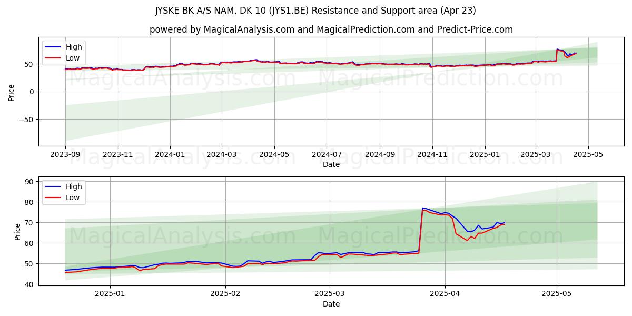Click the top chart 'Price' axis label

(x=12, y=92)
